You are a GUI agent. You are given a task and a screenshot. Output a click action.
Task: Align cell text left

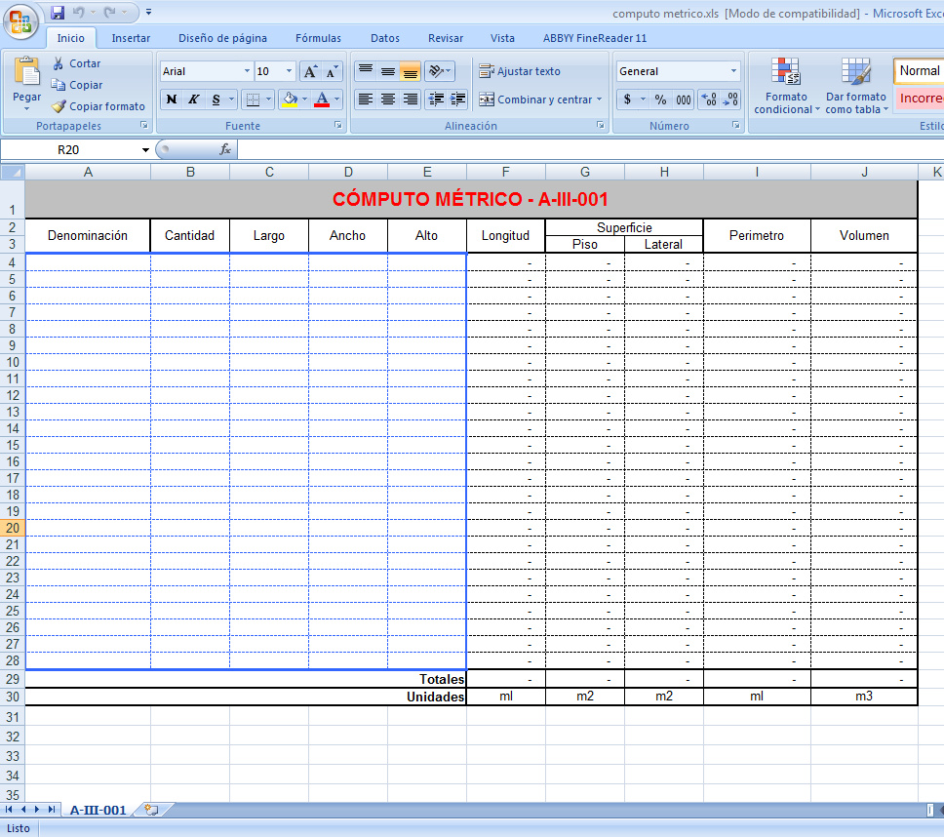click(366, 100)
